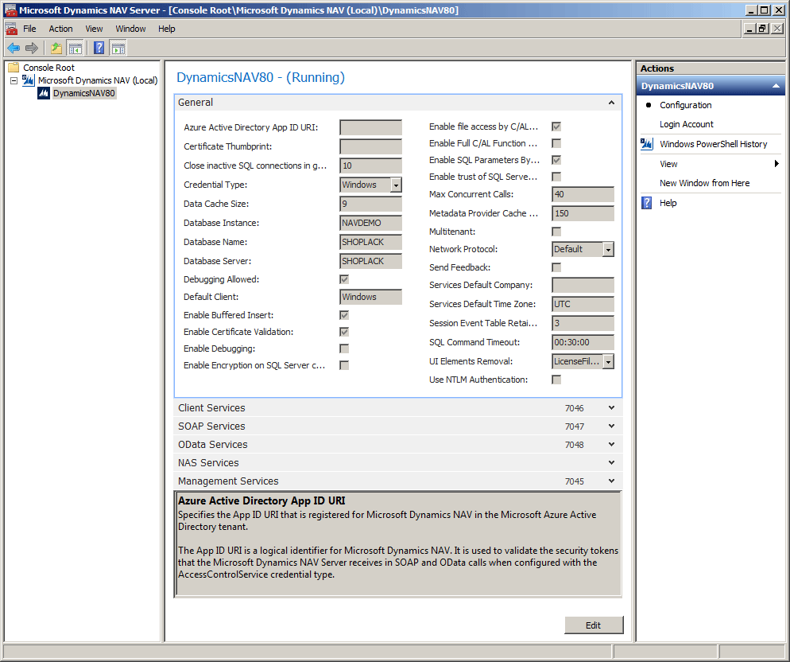Image resolution: width=790 pixels, height=662 pixels.
Task: Open the View submenu in Actions pane
Action: (711, 164)
